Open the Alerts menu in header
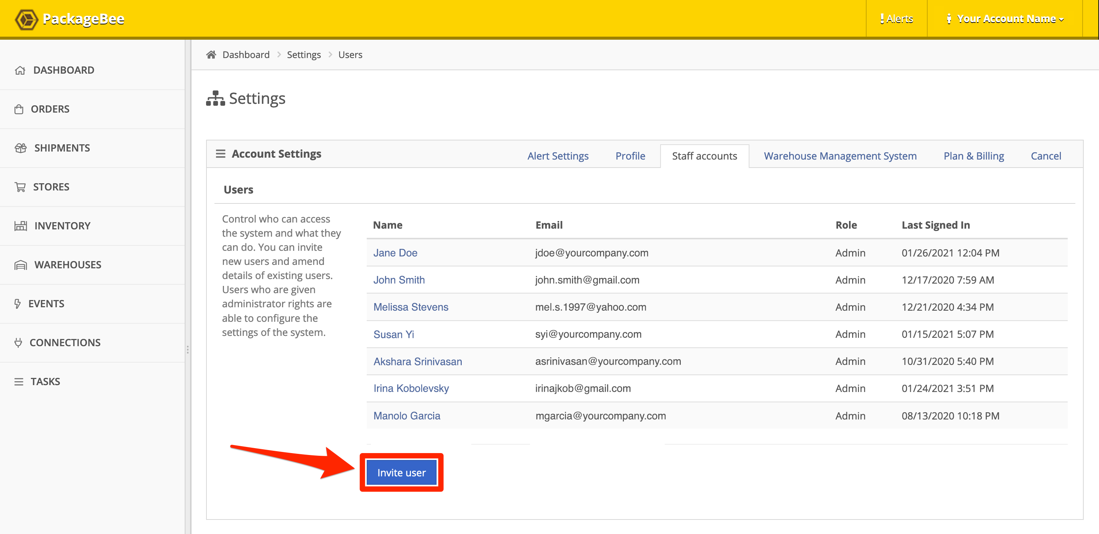Image resolution: width=1099 pixels, height=534 pixels. (x=896, y=19)
